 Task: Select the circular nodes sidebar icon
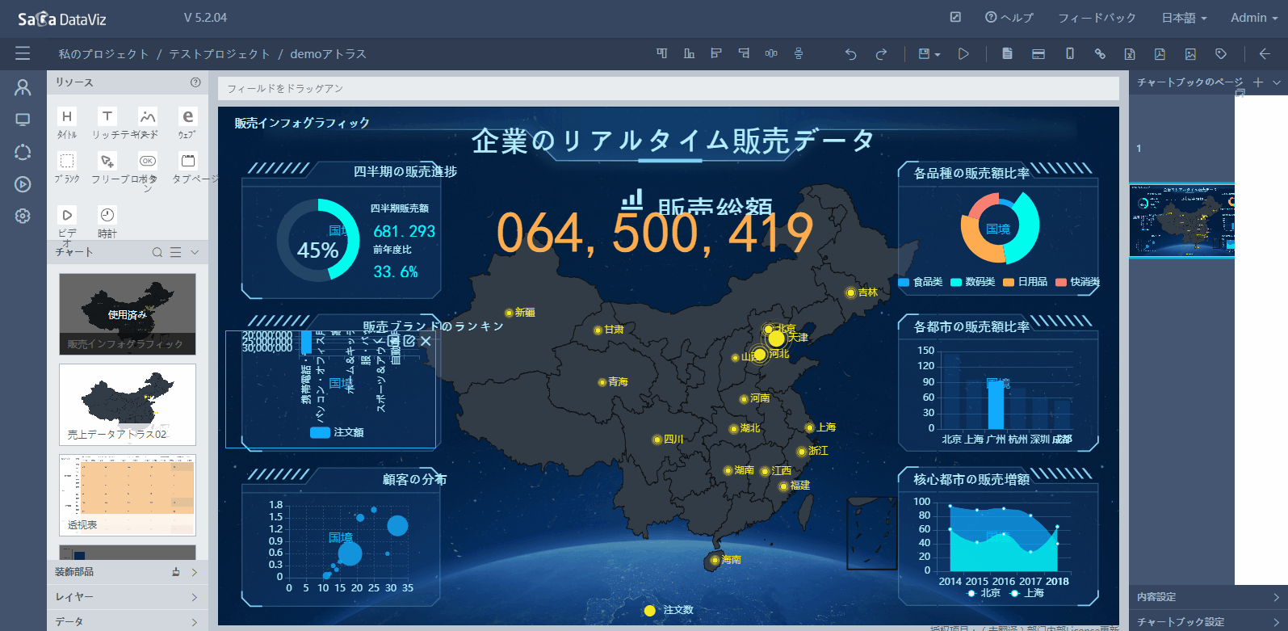coord(23,152)
